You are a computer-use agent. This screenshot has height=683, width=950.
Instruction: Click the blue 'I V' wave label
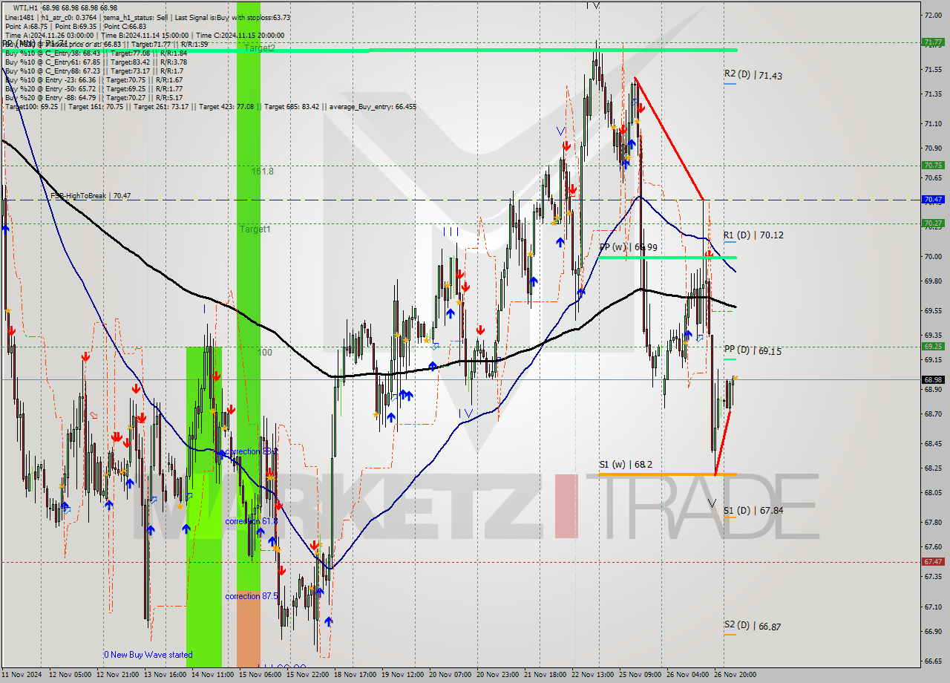[x=465, y=413]
